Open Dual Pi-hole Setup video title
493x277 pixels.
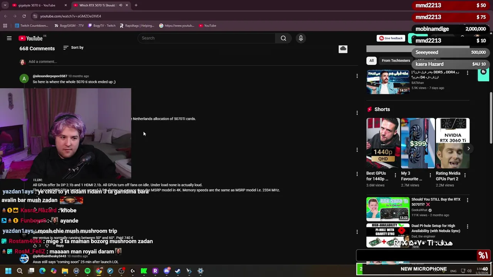point(436,228)
